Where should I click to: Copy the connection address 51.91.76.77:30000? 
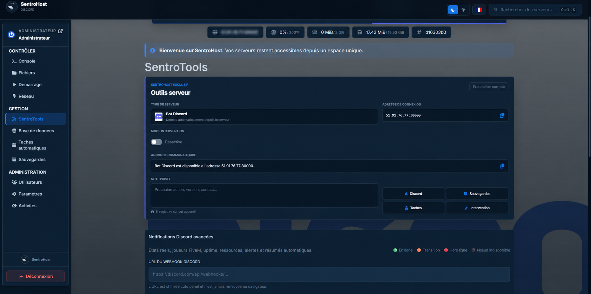coord(502,115)
